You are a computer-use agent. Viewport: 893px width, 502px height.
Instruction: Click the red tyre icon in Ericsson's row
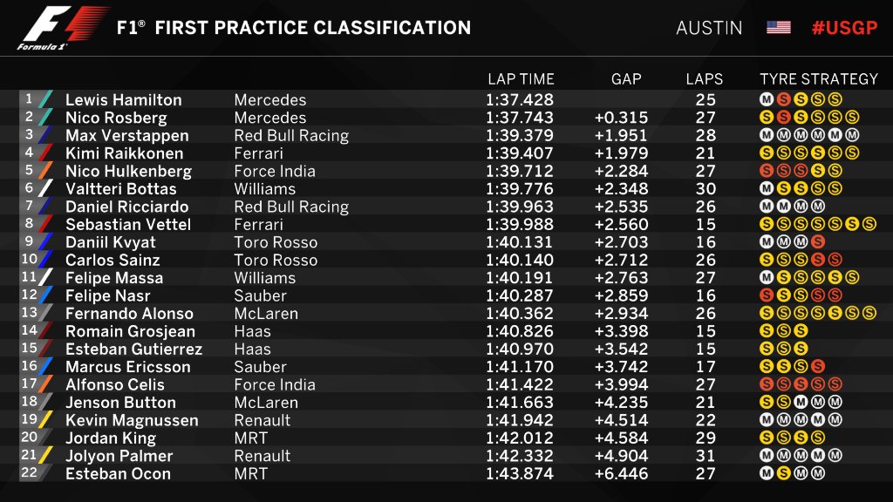click(x=818, y=367)
